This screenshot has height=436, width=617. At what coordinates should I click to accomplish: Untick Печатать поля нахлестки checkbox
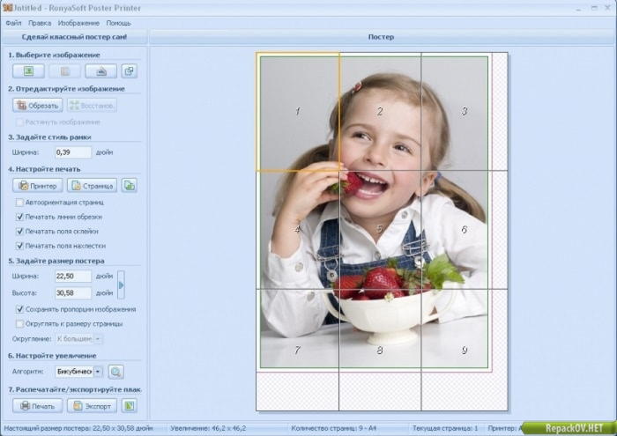point(19,246)
